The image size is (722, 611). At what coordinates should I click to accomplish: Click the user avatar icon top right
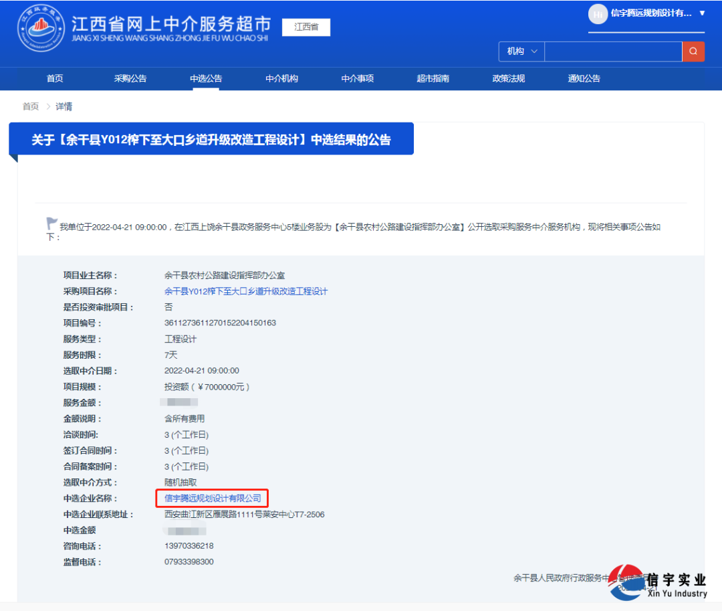[597, 14]
